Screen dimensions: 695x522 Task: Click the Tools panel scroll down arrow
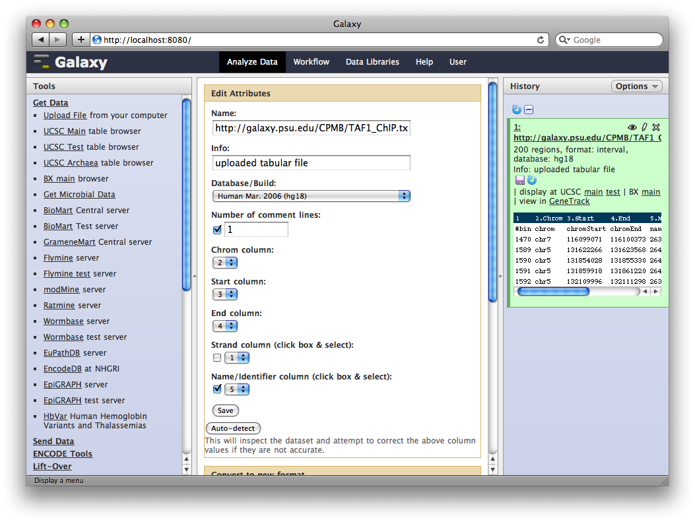[x=186, y=470]
